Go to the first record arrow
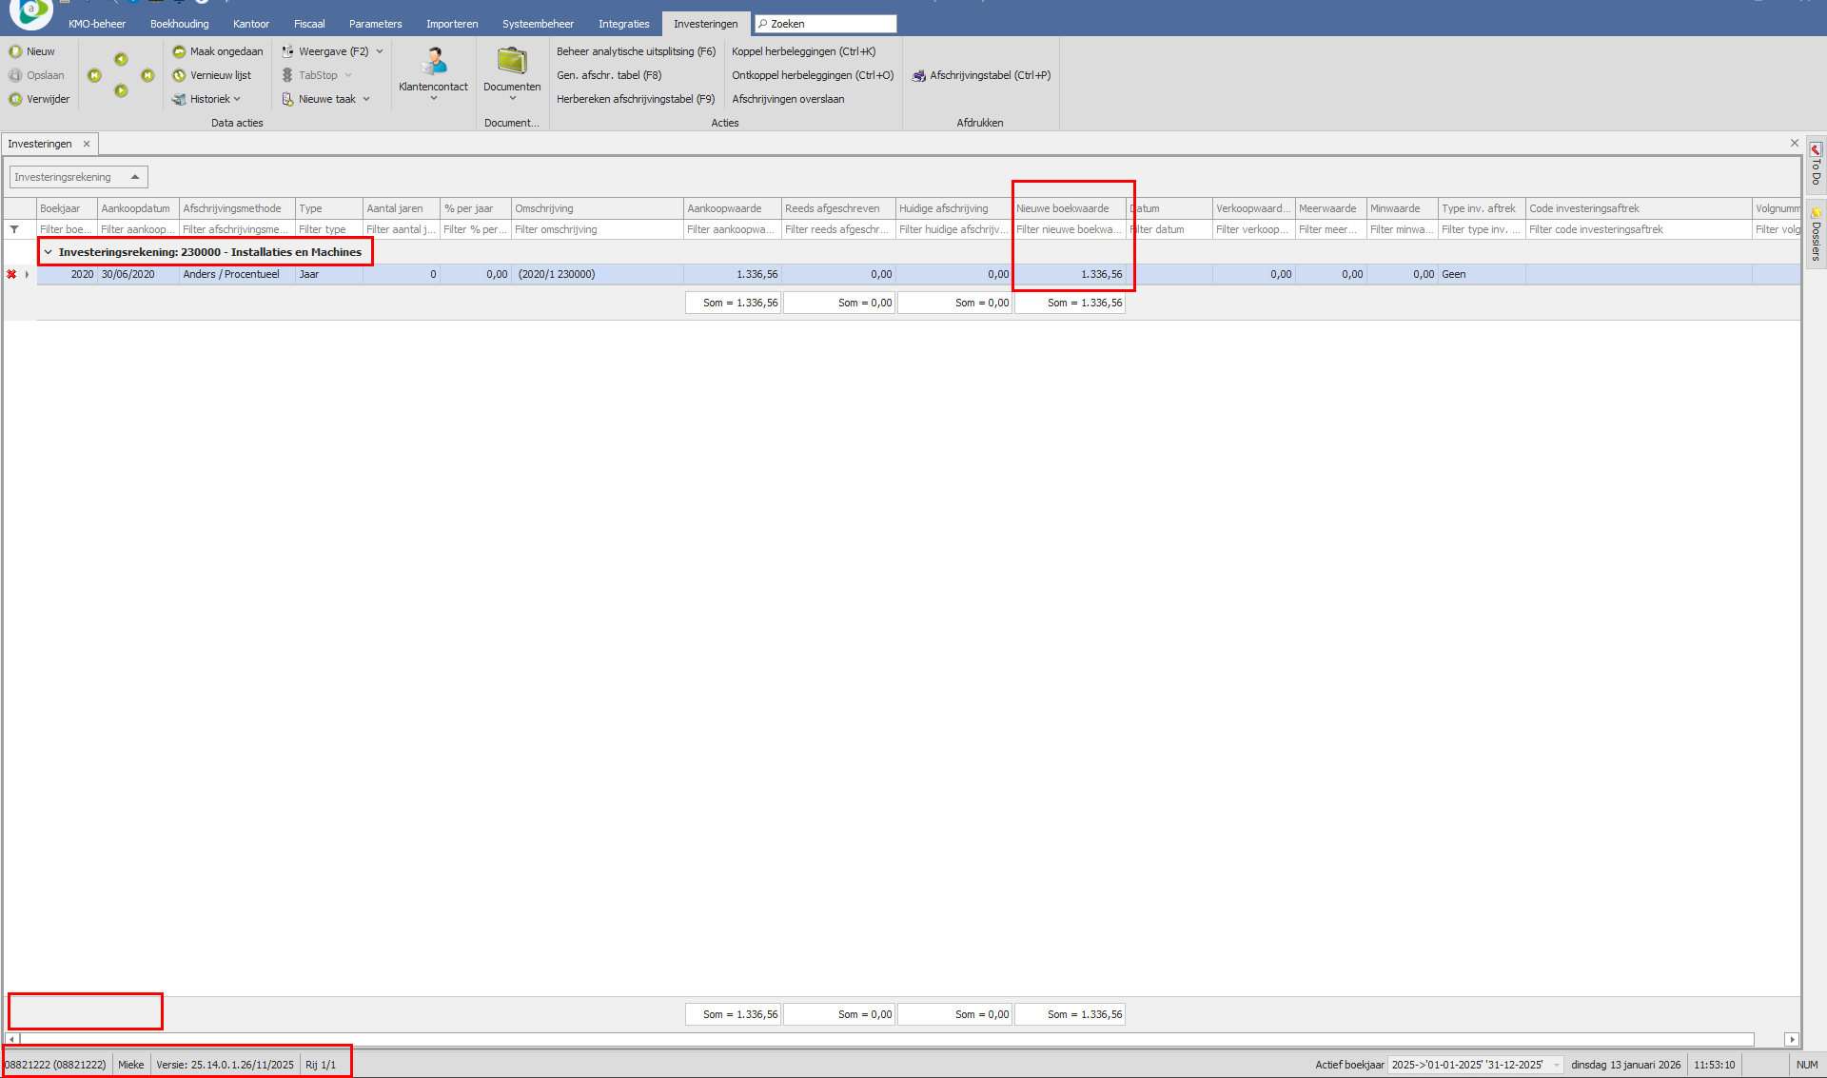This screenshot has height=1078, width=1827. point(94,75)
